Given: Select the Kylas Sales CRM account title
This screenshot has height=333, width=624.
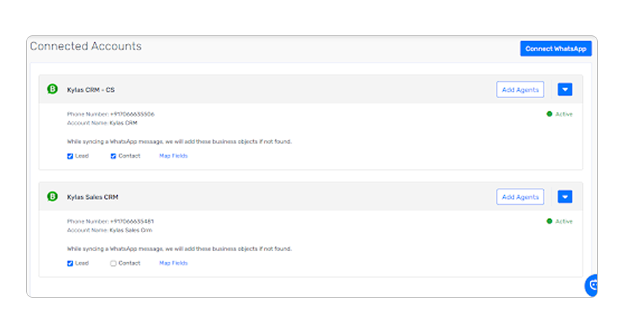Looking at the screenshot, I should tap(93, 197).
